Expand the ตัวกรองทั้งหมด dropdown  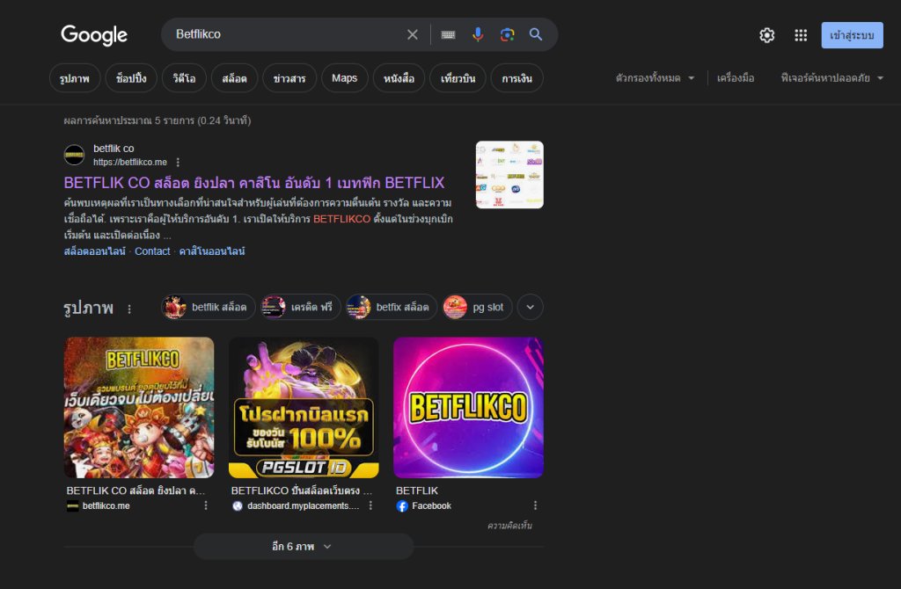(x=655, y=78)
